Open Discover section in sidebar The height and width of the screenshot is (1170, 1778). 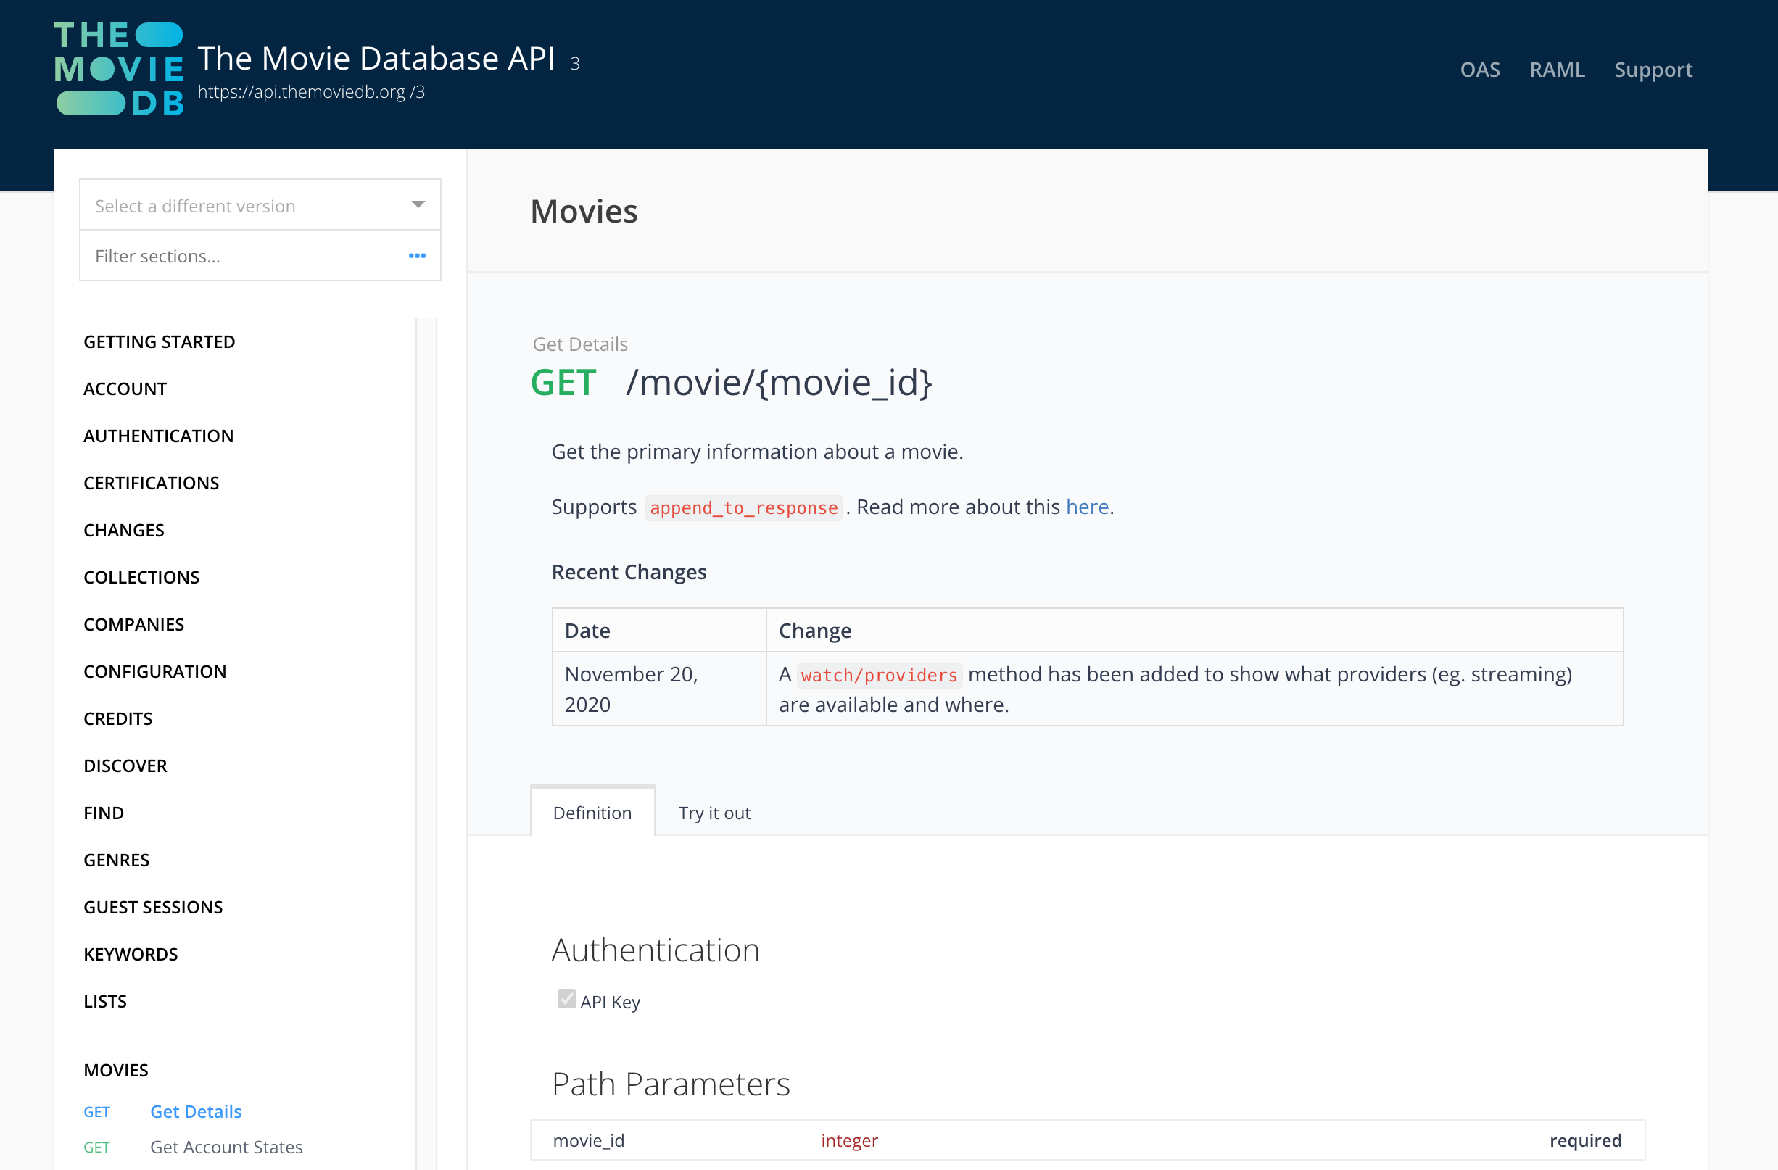125,765
